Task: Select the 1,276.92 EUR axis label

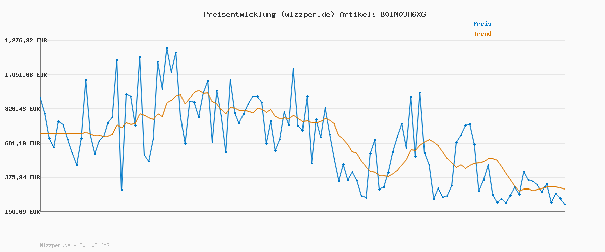Action: point(26,40)
